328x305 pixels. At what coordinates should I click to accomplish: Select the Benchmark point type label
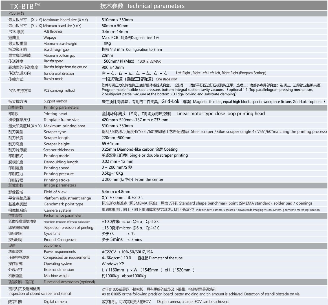[63, 204]
